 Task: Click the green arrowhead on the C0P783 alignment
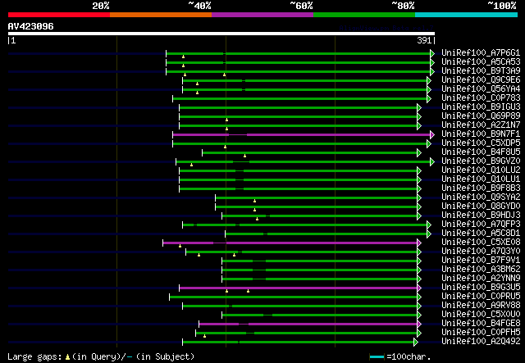tap(429, 98)
